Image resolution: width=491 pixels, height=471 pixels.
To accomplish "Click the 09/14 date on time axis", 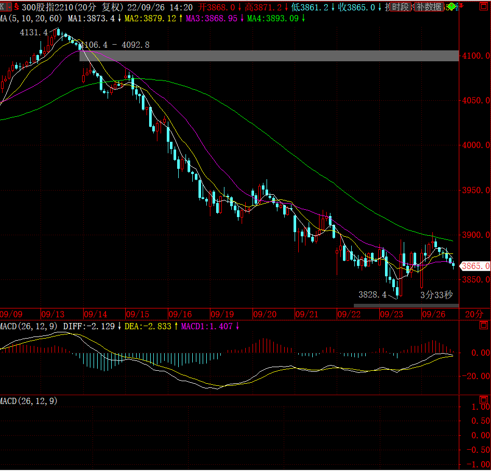I will (96, 314).
